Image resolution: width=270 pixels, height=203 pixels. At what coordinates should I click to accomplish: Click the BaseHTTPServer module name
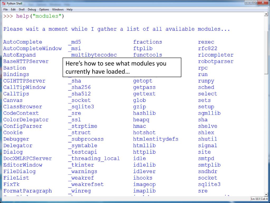[x=26, y=61]
